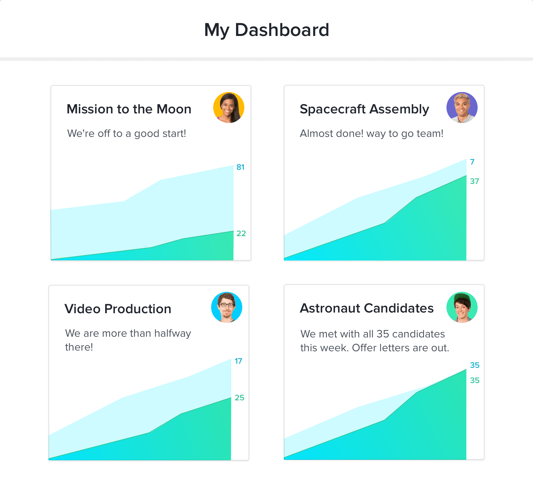The height and width of the screenshot is (484, 533).
Task: Click the 37 value on Spacecraft Assembly chart
Action: pyautogui.click(x=474, y=181)
